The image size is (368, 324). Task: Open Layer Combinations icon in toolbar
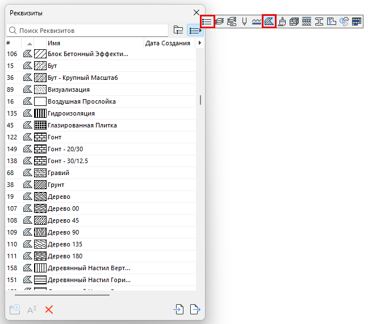[x=232, y=22]
